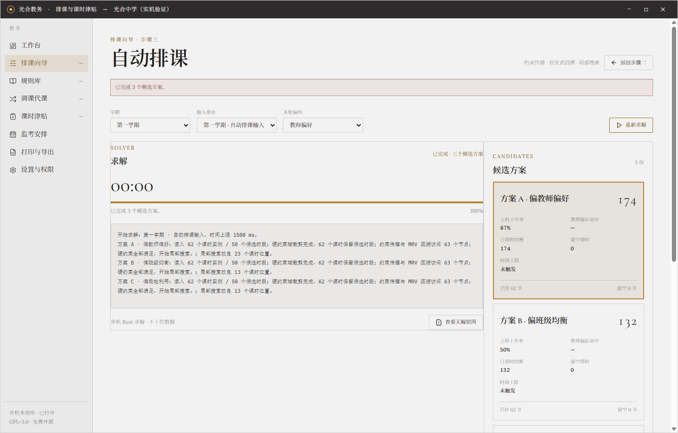678x433 pixels.
Task: Select the 方案 A · 偏教师偏好 card
Action: point(568,241)
